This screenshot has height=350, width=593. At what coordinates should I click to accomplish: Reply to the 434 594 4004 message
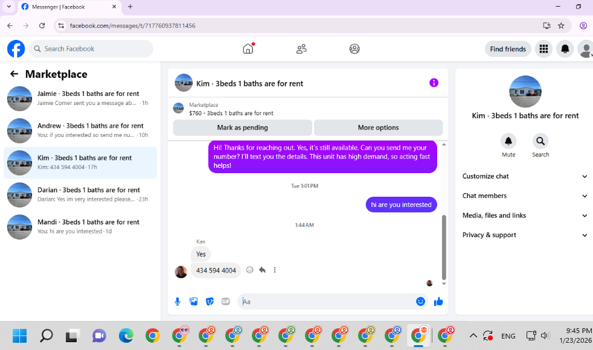[x=262, y=270]
